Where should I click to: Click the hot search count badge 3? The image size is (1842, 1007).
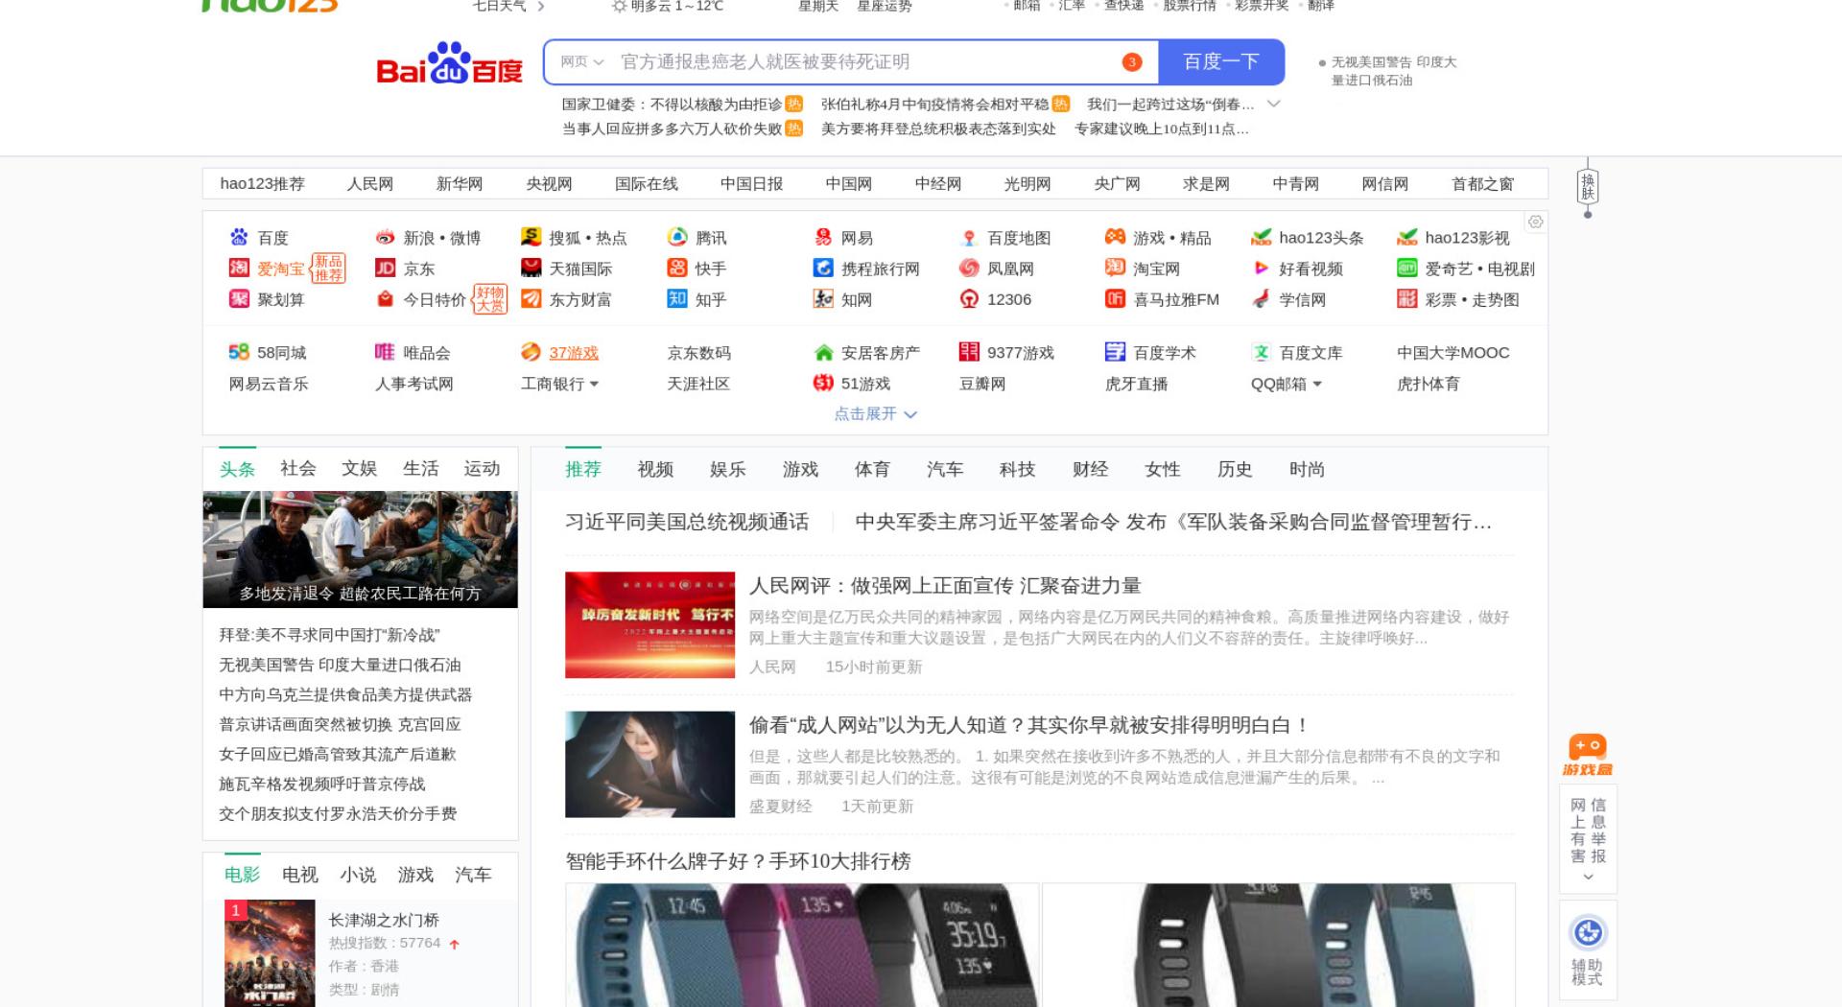coord(1132,62)
